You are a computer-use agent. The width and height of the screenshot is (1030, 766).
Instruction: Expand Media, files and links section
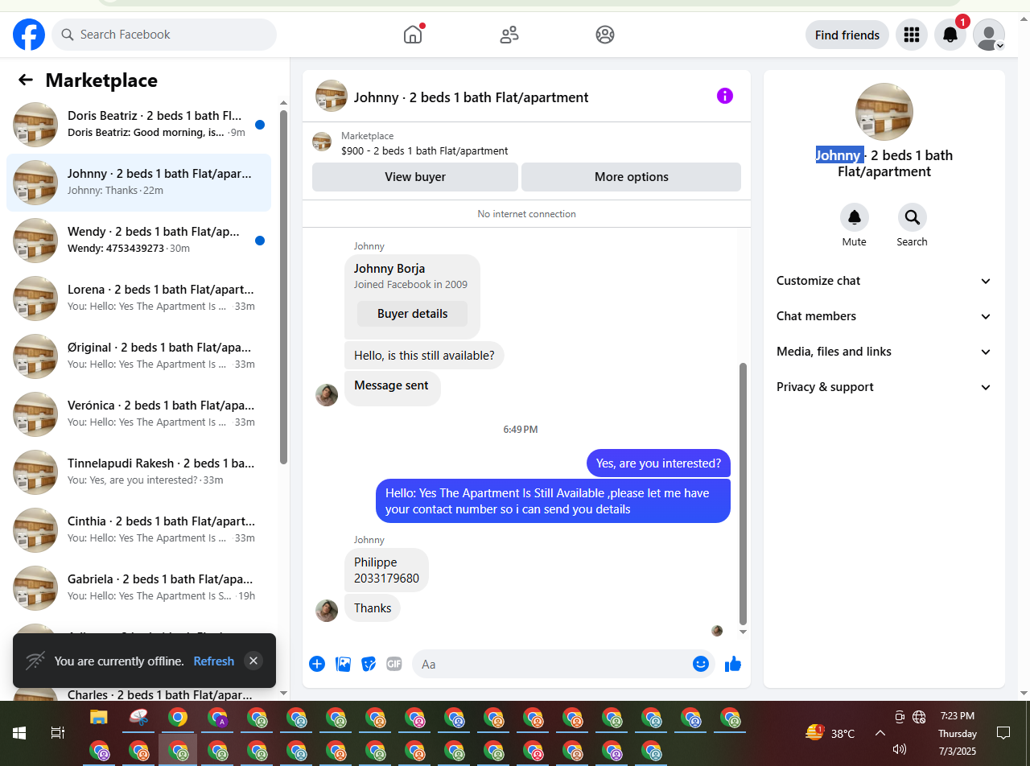click(x=884, y=352)
